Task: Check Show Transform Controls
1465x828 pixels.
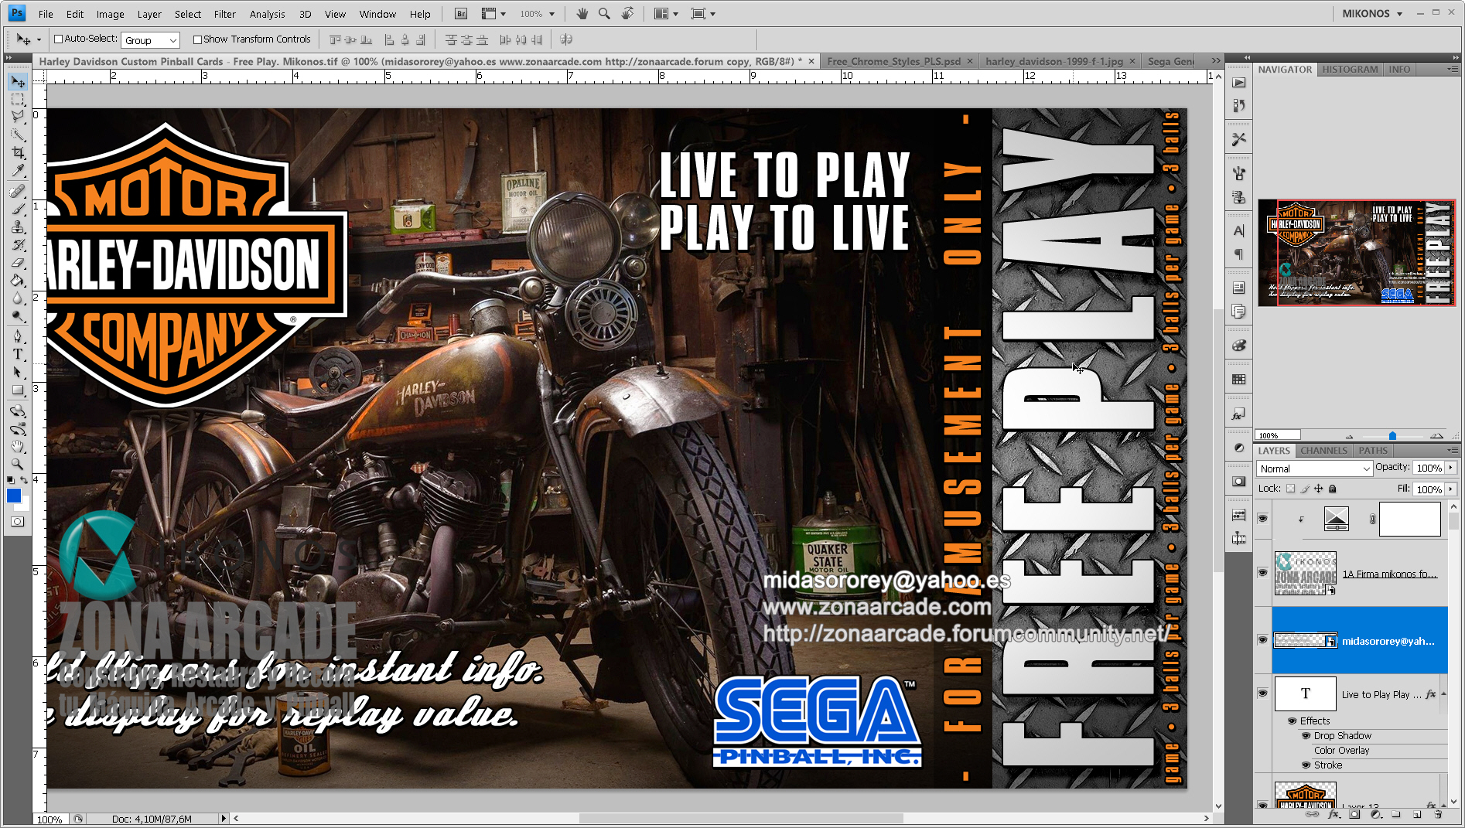Action: tap(198, 39)
